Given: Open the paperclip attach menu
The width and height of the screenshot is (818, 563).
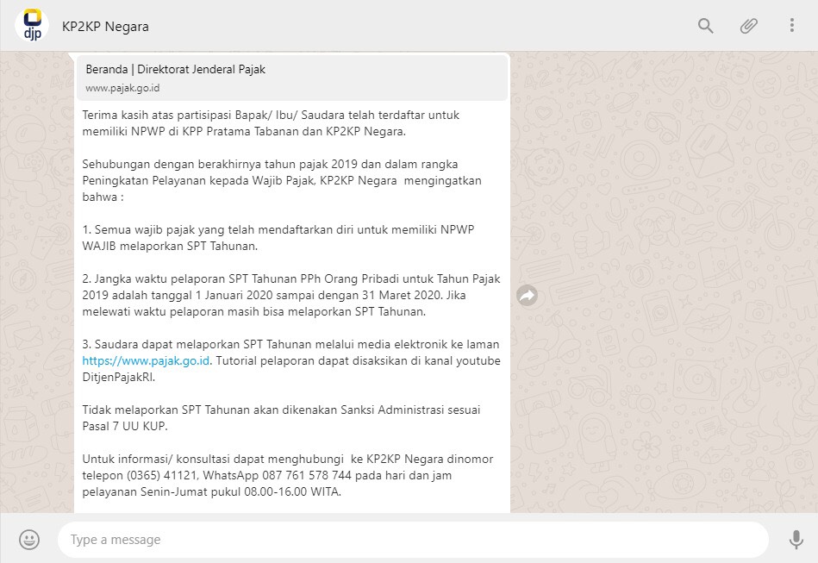Looking at the screenshot, I should [x=748, y=26].
